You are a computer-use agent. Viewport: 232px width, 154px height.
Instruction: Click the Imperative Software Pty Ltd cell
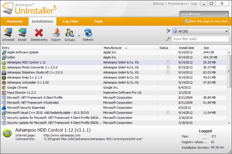click(122, 93)
